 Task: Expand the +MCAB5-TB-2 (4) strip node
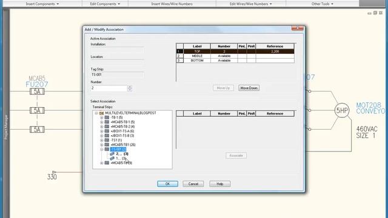(101, 127)
